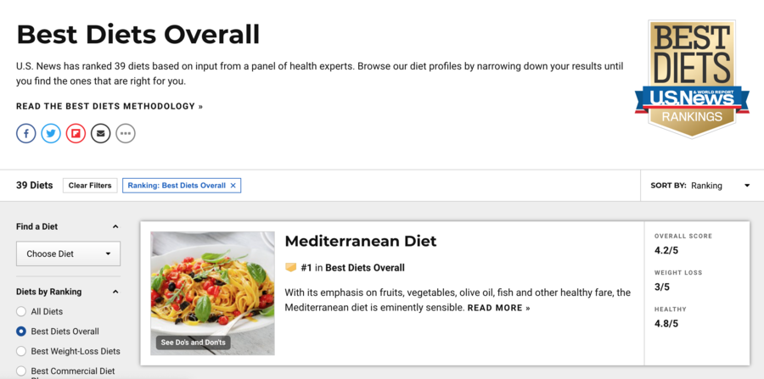Open the Choose Diet dropdown
The height and width of the screenshot is (379, 764).
tap(68, 254)
